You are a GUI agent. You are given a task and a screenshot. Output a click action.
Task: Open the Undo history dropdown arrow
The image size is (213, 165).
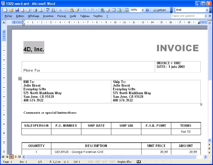pyautogui.click(x=88, y=10)
